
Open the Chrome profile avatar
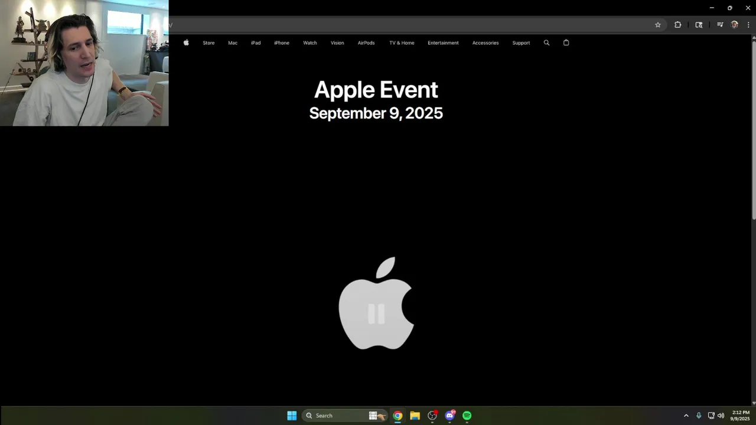735,25
